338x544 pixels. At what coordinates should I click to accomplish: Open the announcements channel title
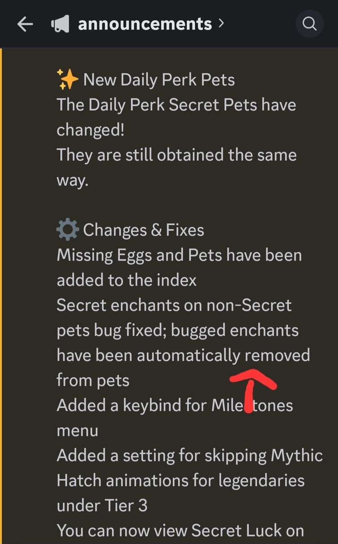pyautogui.click(x=145, y=24)
